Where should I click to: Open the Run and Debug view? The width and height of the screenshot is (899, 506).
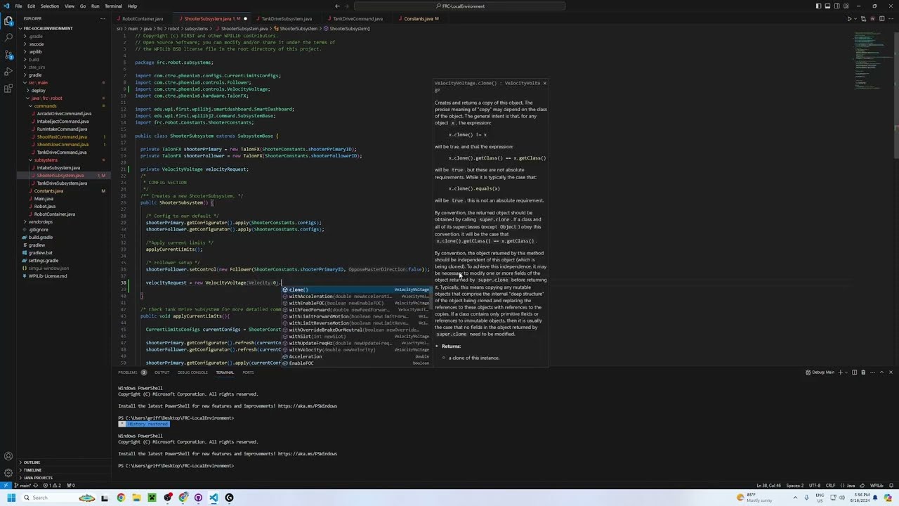(8, 72)
